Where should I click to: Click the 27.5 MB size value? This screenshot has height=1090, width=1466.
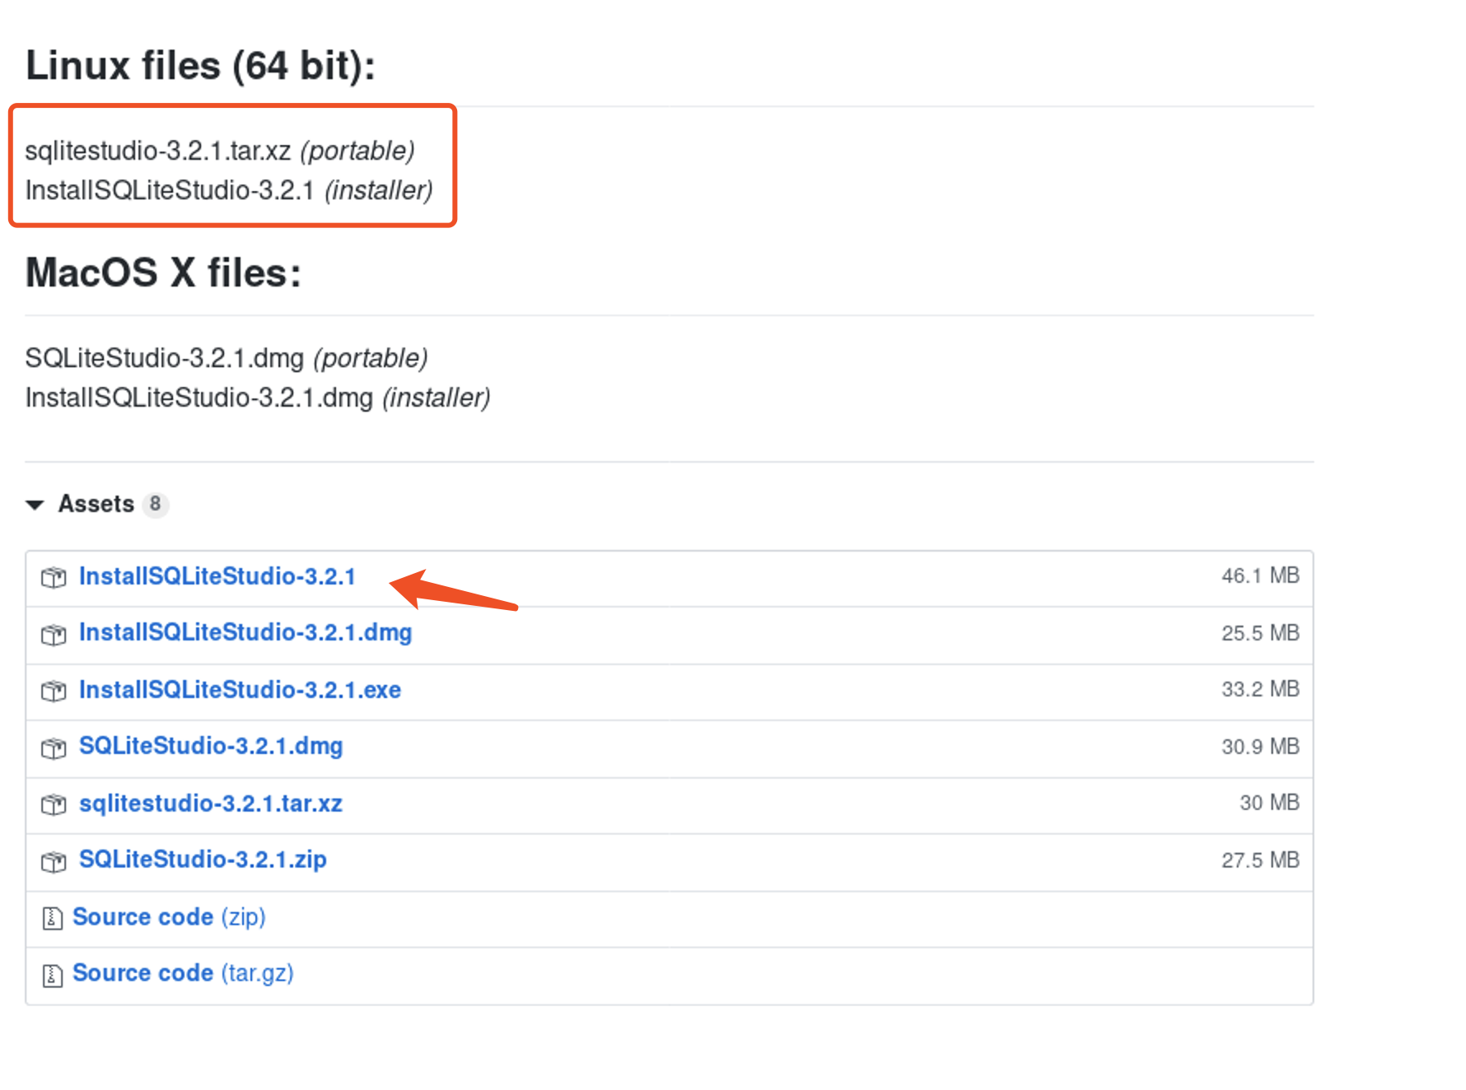click(1260, 860)
